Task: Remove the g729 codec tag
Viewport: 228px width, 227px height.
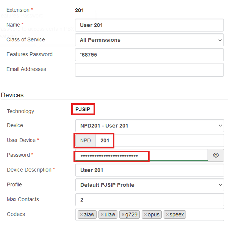Action: click(x=123, y=214)
